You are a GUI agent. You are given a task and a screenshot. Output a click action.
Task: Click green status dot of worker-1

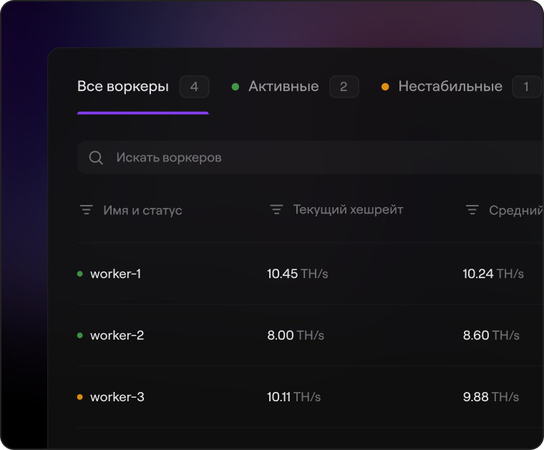[79, 274]
